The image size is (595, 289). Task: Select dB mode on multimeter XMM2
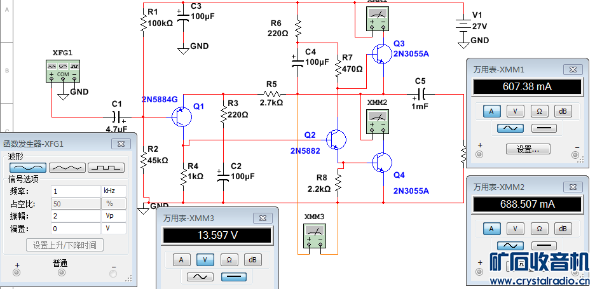(563, 229)
